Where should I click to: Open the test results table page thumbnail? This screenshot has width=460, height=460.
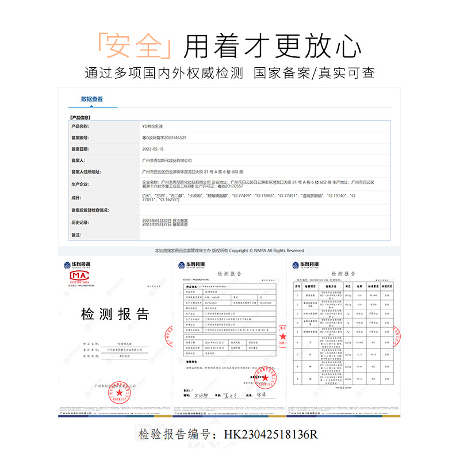pos(343,336)
